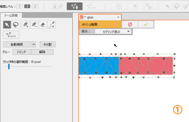189x122 pixels.
Task: Select the stroke mesh drawing tool
Action: click(x=52, y=25)
